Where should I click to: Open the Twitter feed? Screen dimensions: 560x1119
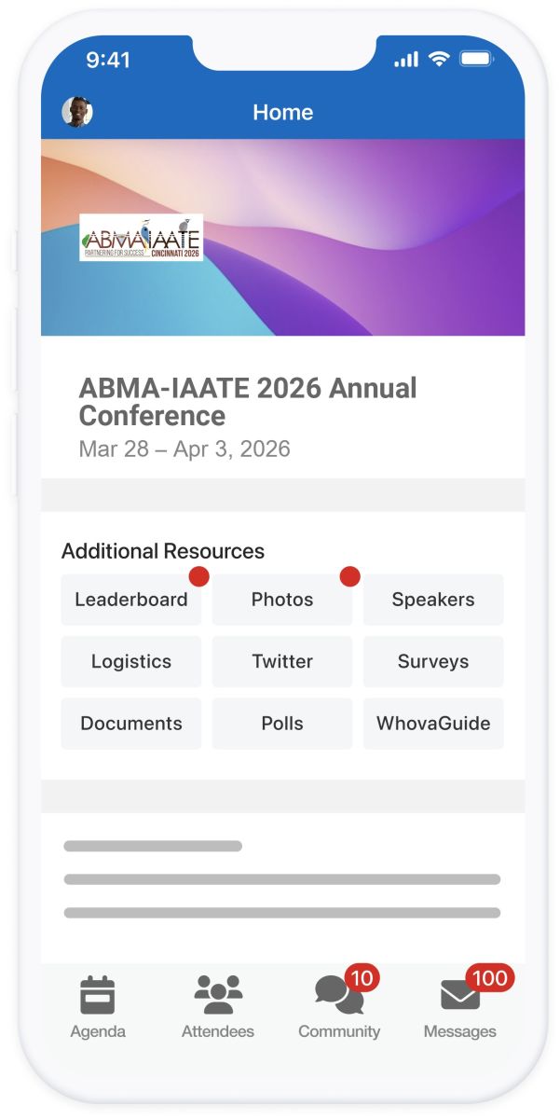pos(282,662)
